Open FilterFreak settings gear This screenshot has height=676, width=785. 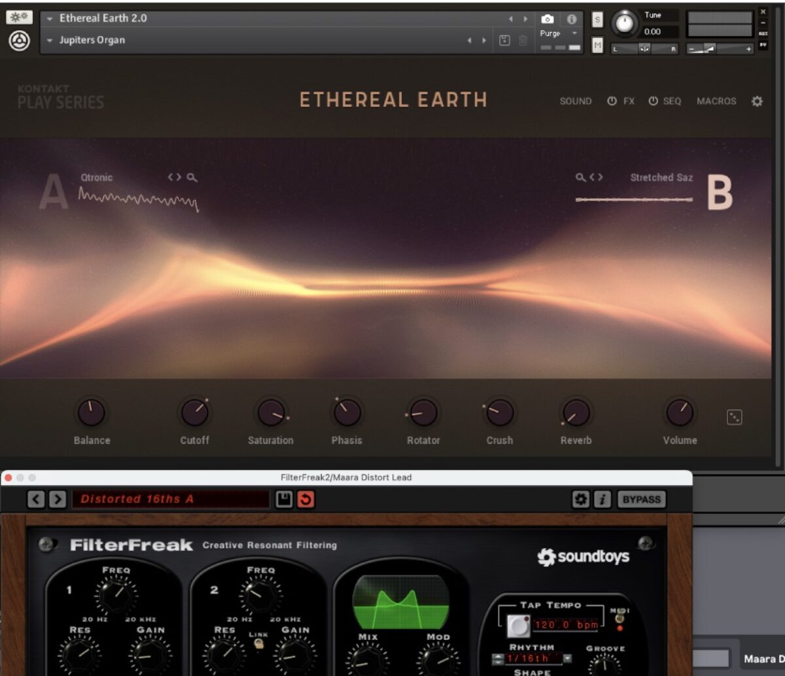click(580, 499)
